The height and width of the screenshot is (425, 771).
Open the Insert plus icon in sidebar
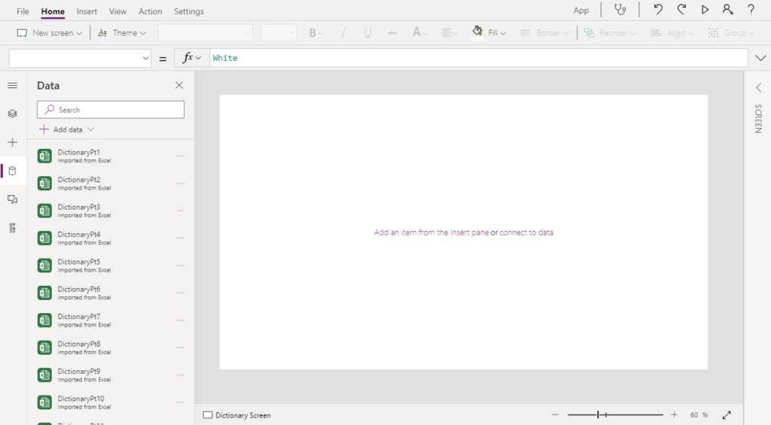point(12,142)
